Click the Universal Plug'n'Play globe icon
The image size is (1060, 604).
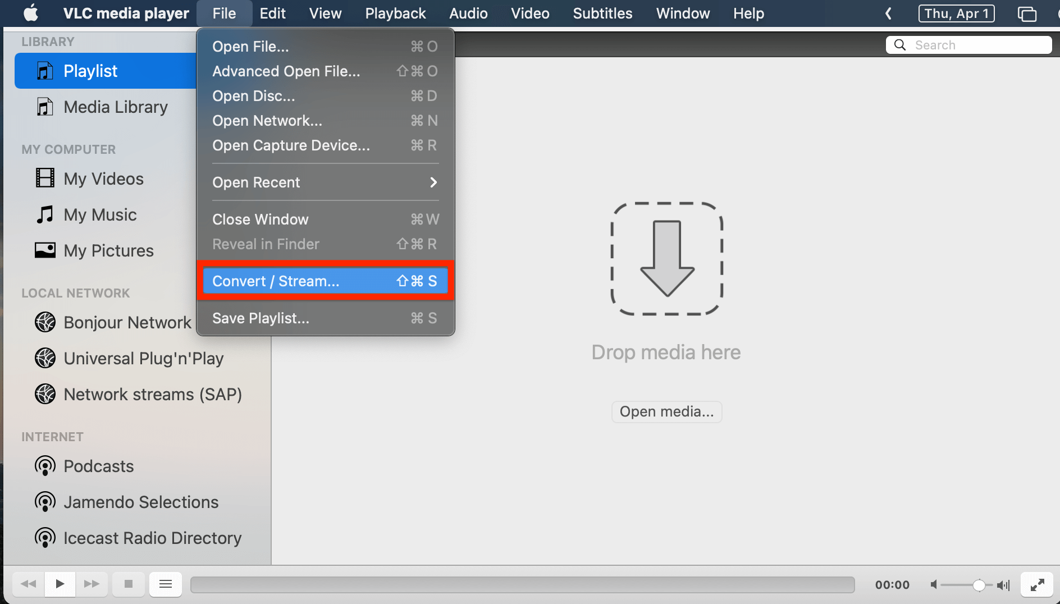coord(45,358)
